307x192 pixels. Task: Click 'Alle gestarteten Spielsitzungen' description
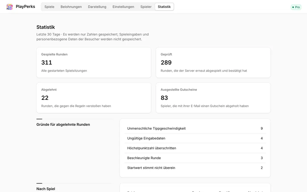click(64, 71)
